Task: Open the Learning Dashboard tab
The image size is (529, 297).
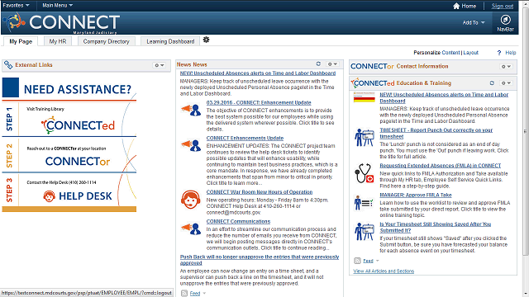Action: pyautogui.click(x=170, y=41)
